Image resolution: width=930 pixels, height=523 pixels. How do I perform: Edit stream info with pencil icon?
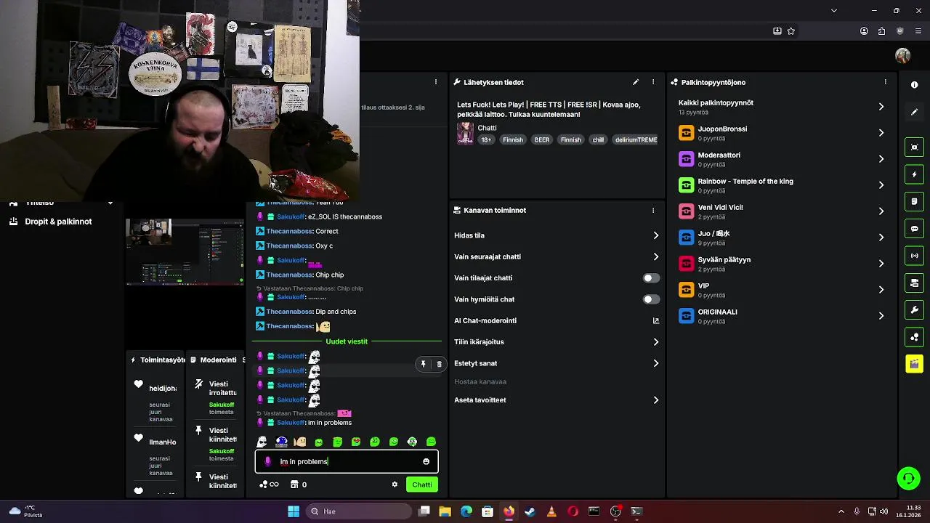click(x=636, y=82)
